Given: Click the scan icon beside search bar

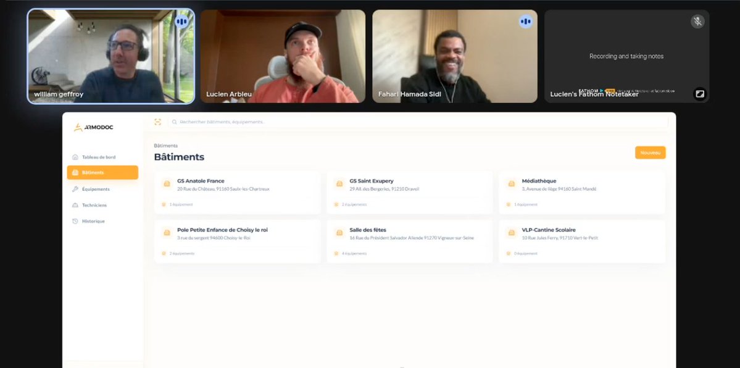Looking at the screenshot, I should coord(157,122).
